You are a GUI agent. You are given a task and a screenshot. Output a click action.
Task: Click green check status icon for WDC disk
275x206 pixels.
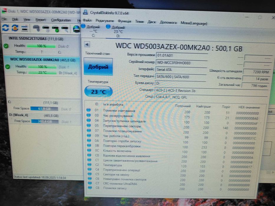pos(8,67)
